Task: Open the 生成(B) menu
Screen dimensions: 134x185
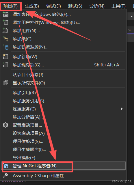Action: click(x=32, y=6)
